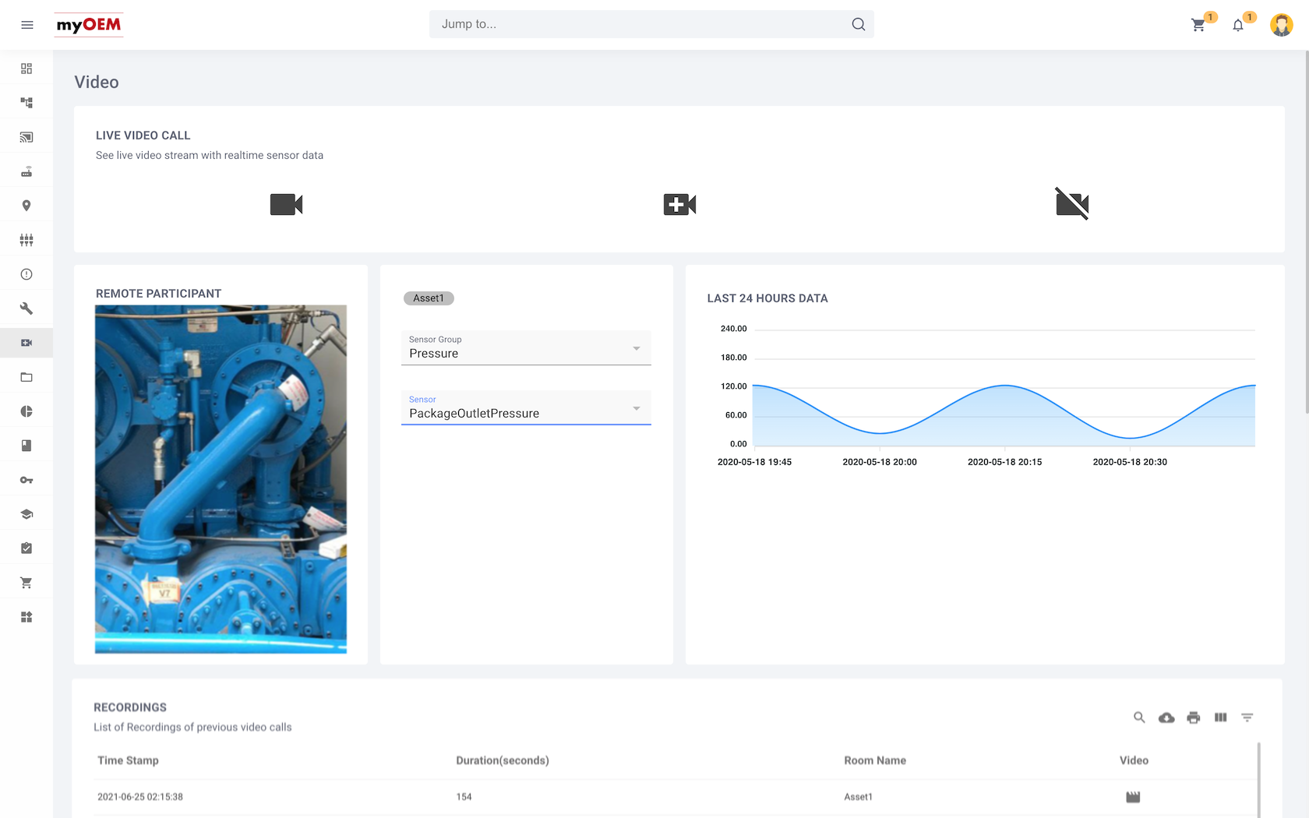Select timestamp 2021-06-25 02:15:38 cell

140,797
